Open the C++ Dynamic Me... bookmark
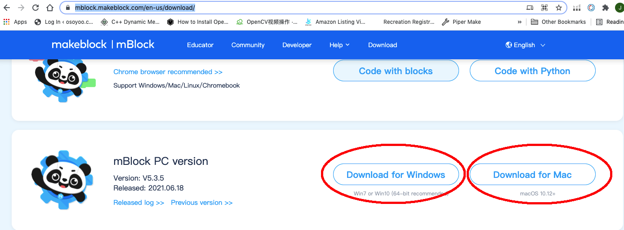 pos(130,22)
